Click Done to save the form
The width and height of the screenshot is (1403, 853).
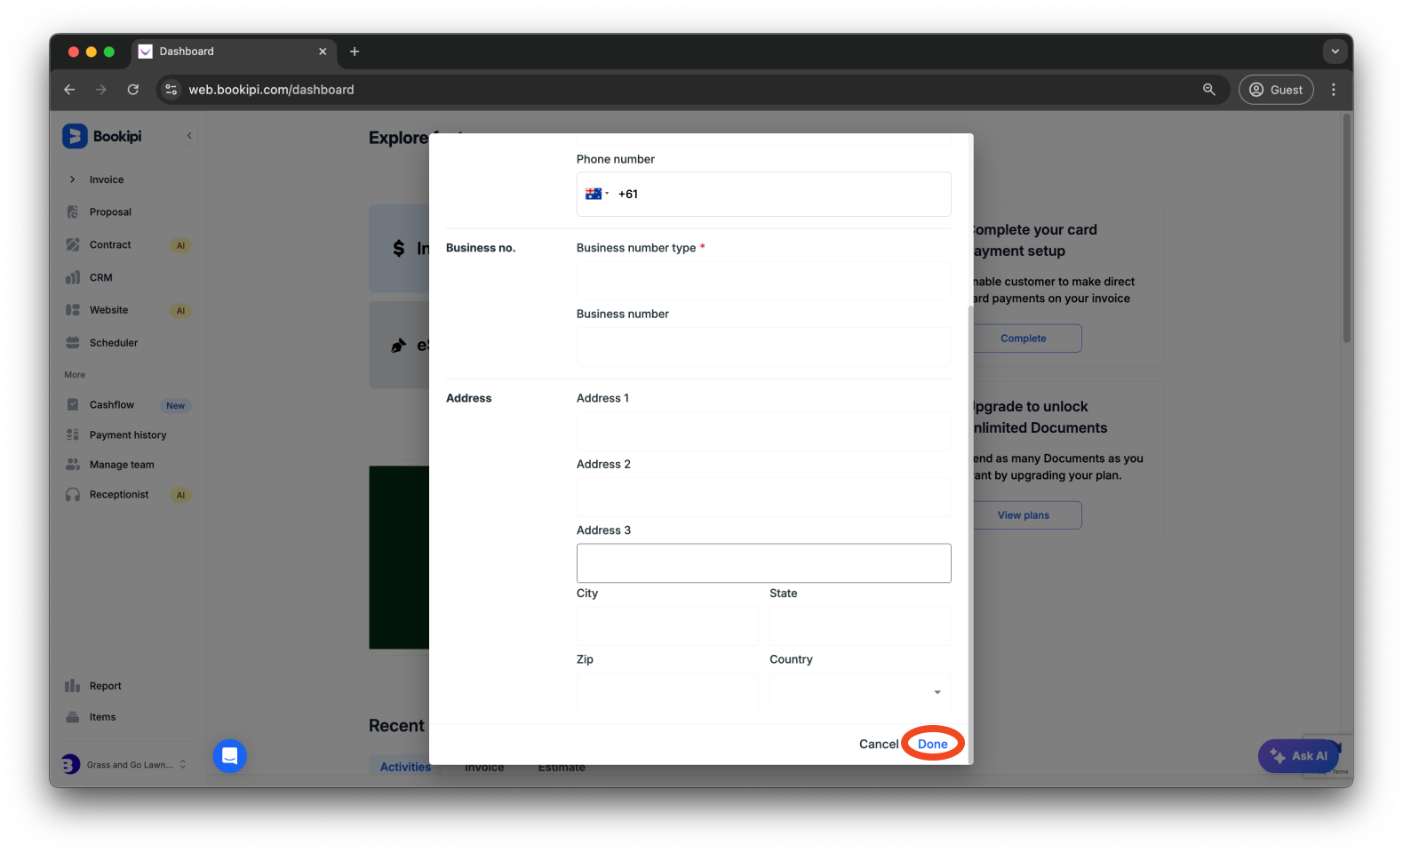point(933,745)
